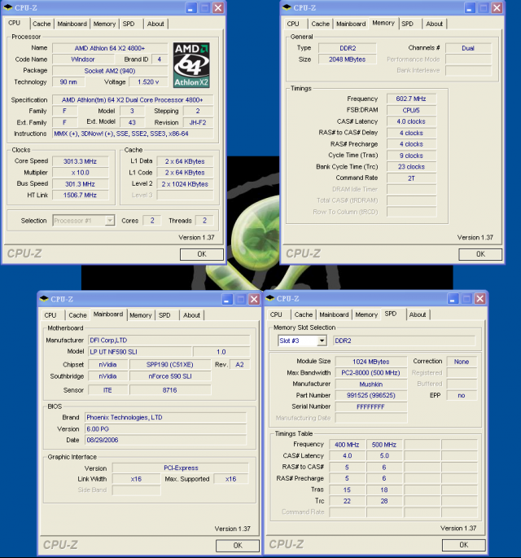Image resolution: width=521 pixels, height=558 pixels.
Task: Switch to CPU tab in the Memory window
Action: tap(293, 24)
